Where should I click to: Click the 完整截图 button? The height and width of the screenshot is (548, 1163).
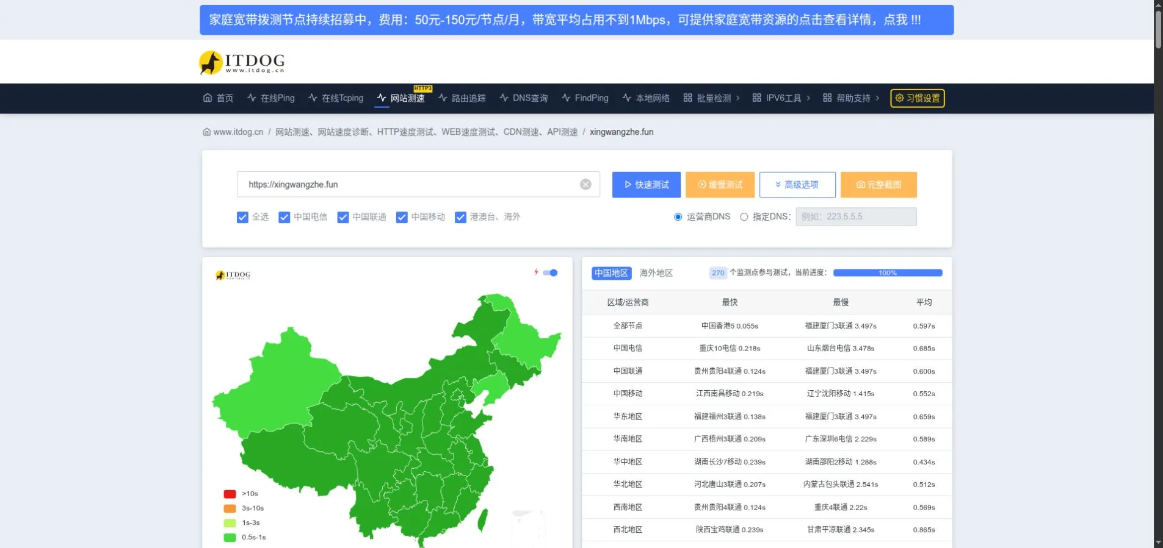[x=879, y=185]
